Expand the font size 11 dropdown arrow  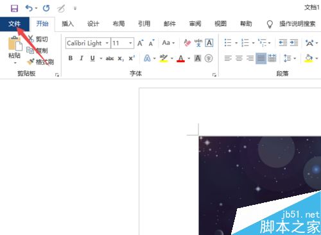point(130,44)
